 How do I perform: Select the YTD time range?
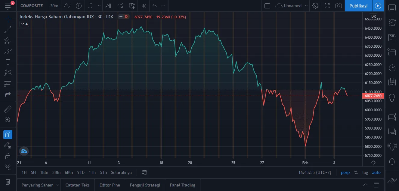81,172
